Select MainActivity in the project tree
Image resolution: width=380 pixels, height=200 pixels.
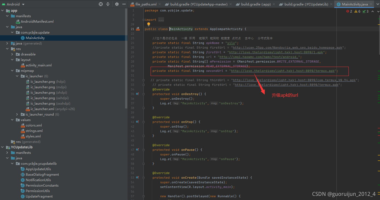[35, 38]
